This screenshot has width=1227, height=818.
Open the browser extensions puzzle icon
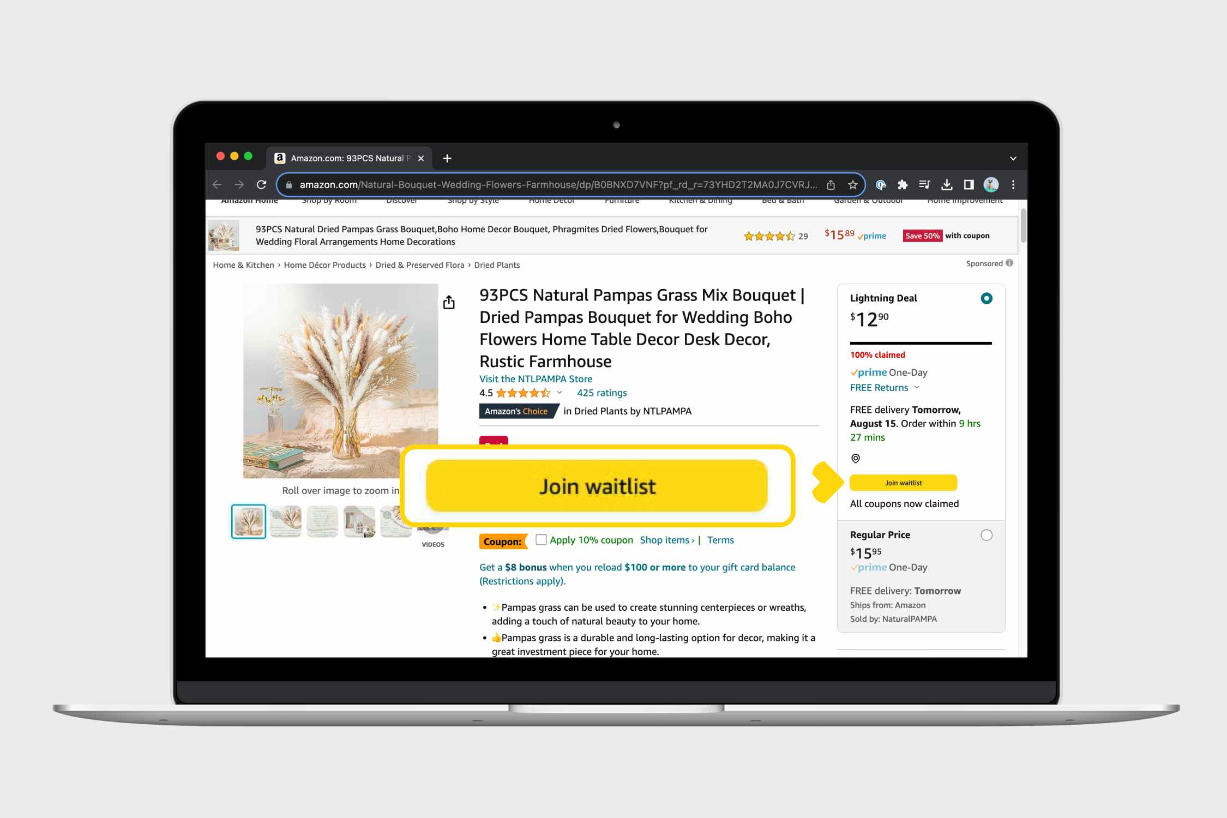point(903,185)
